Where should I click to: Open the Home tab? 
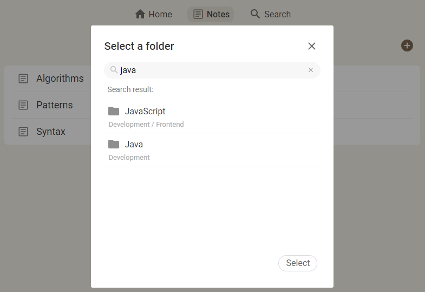click(153, 14)
